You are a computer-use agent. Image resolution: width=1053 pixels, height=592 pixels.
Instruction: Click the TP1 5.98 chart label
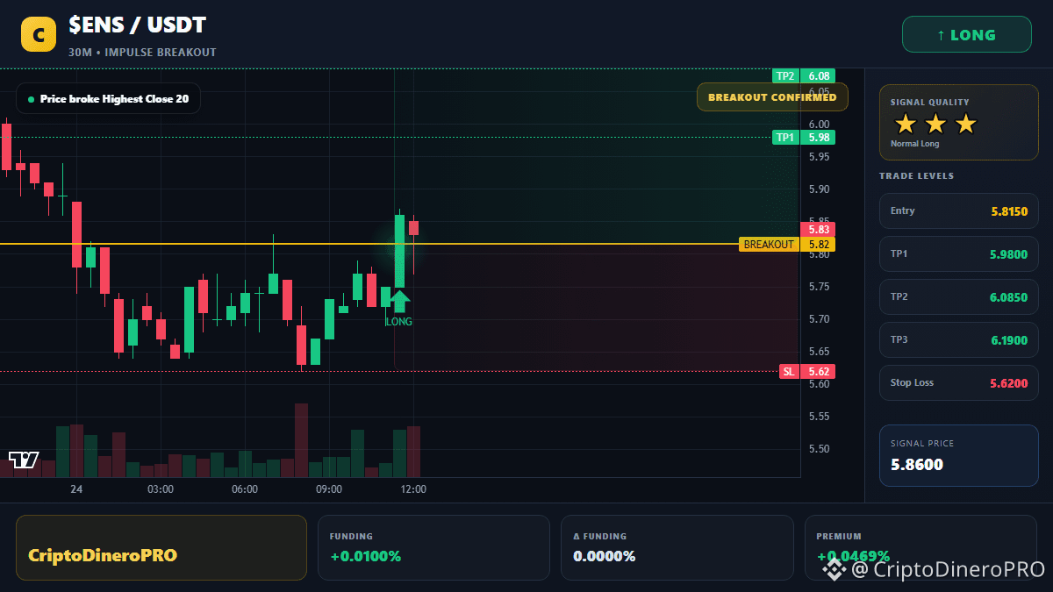pos(803,138)
